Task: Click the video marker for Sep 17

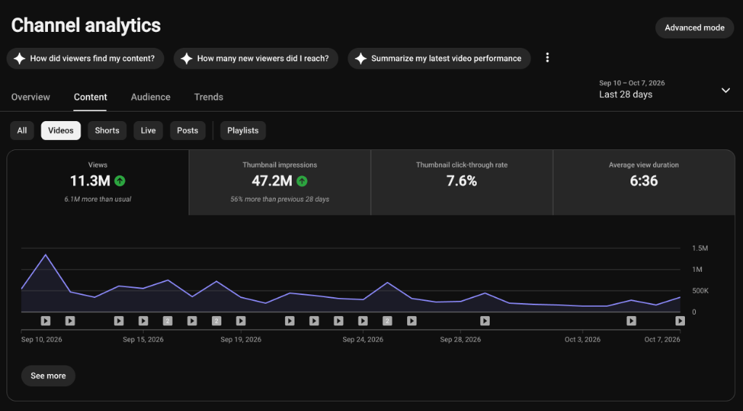Action: pos(192,321)
